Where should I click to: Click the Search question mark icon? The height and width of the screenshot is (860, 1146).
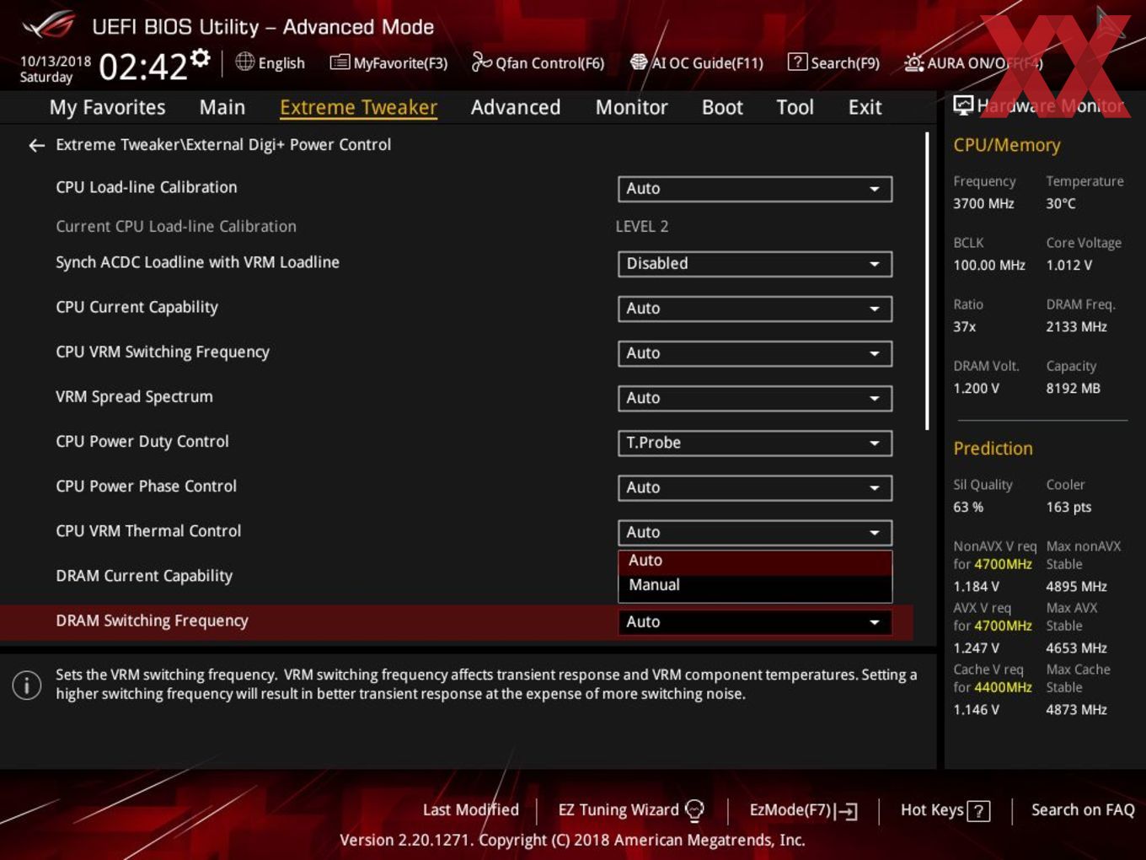coord(797,62)
